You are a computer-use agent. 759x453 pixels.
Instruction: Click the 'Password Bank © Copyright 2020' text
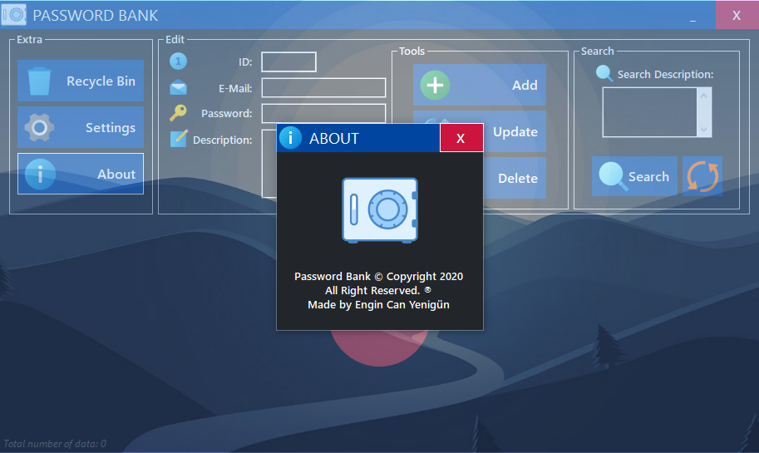click(x=378, y=276)
